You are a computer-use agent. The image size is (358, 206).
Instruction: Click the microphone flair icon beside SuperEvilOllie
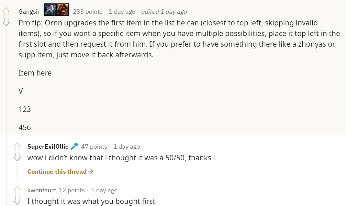tap(74, 146)
